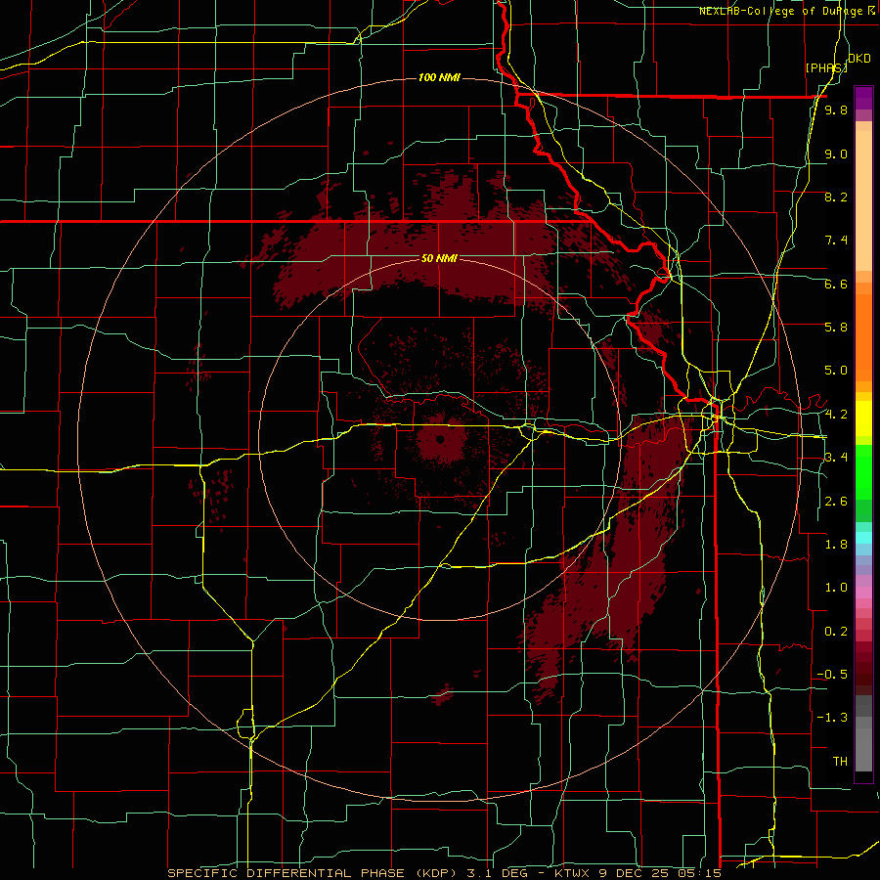Screen dimensions: 880x880
Task: Pick the yellow segment of the color bar
Action: click(863, 418)
